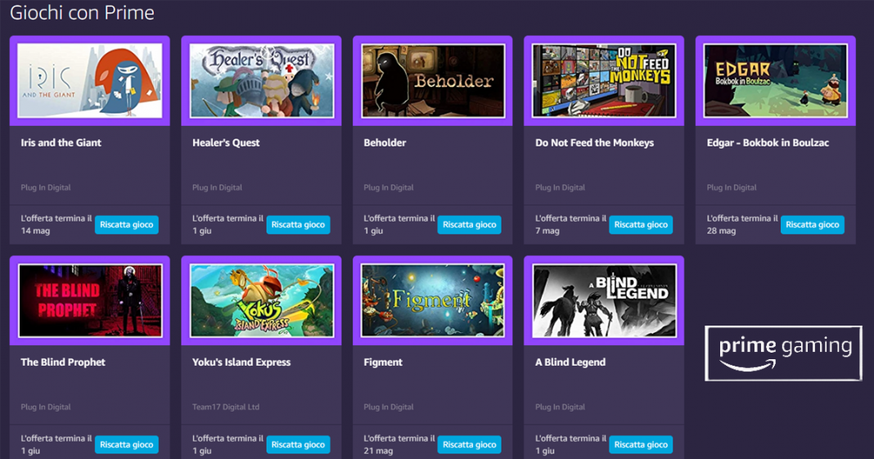874x459 pixels.
Task: Claim the Iris and the Giant game
Action: point(127,224)
